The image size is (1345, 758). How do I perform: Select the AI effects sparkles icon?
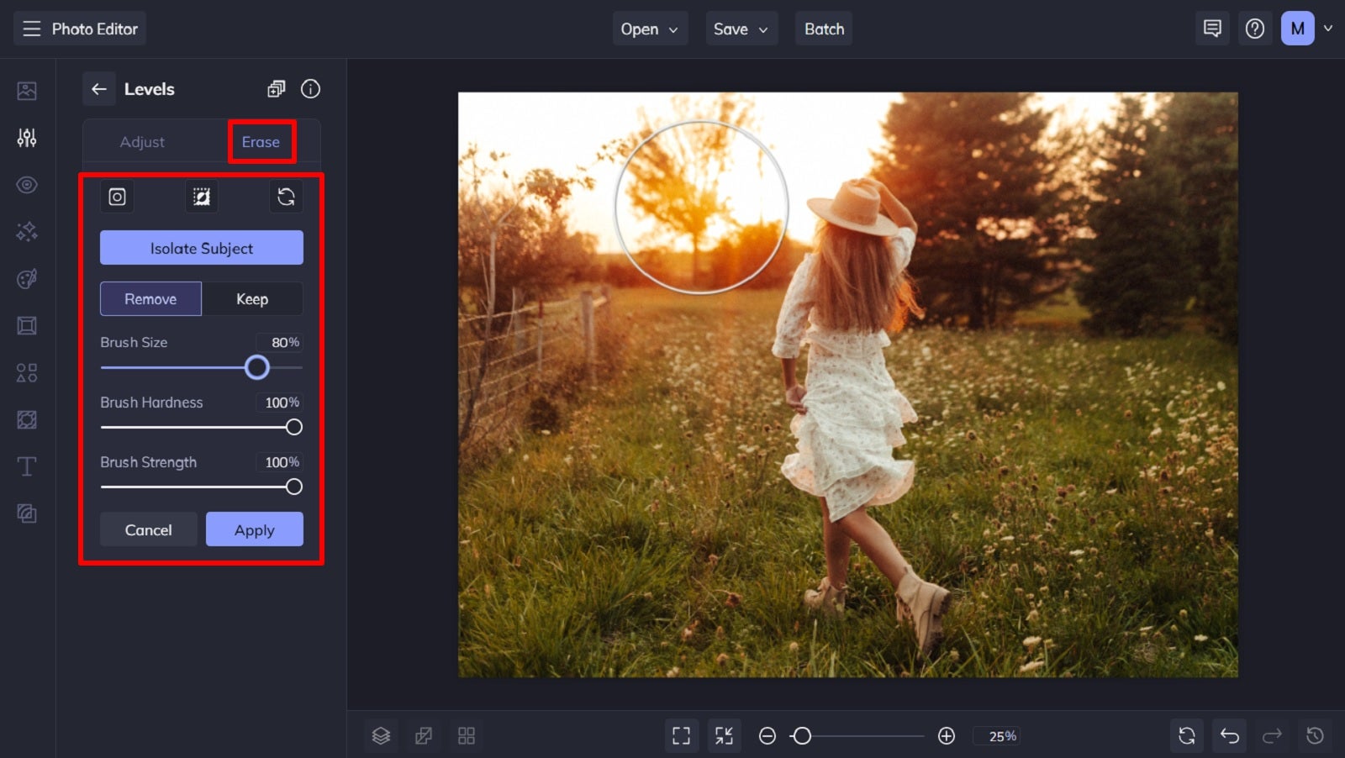point(26,232)
